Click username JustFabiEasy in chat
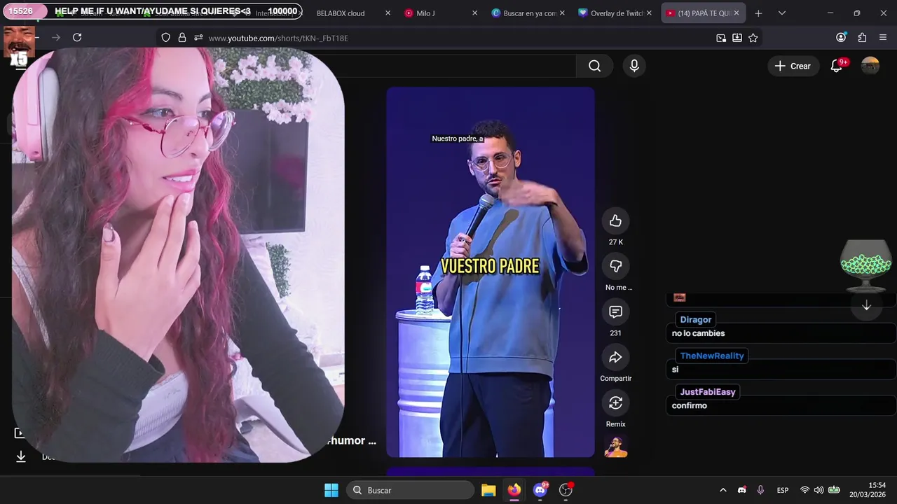 click(708, 392)
